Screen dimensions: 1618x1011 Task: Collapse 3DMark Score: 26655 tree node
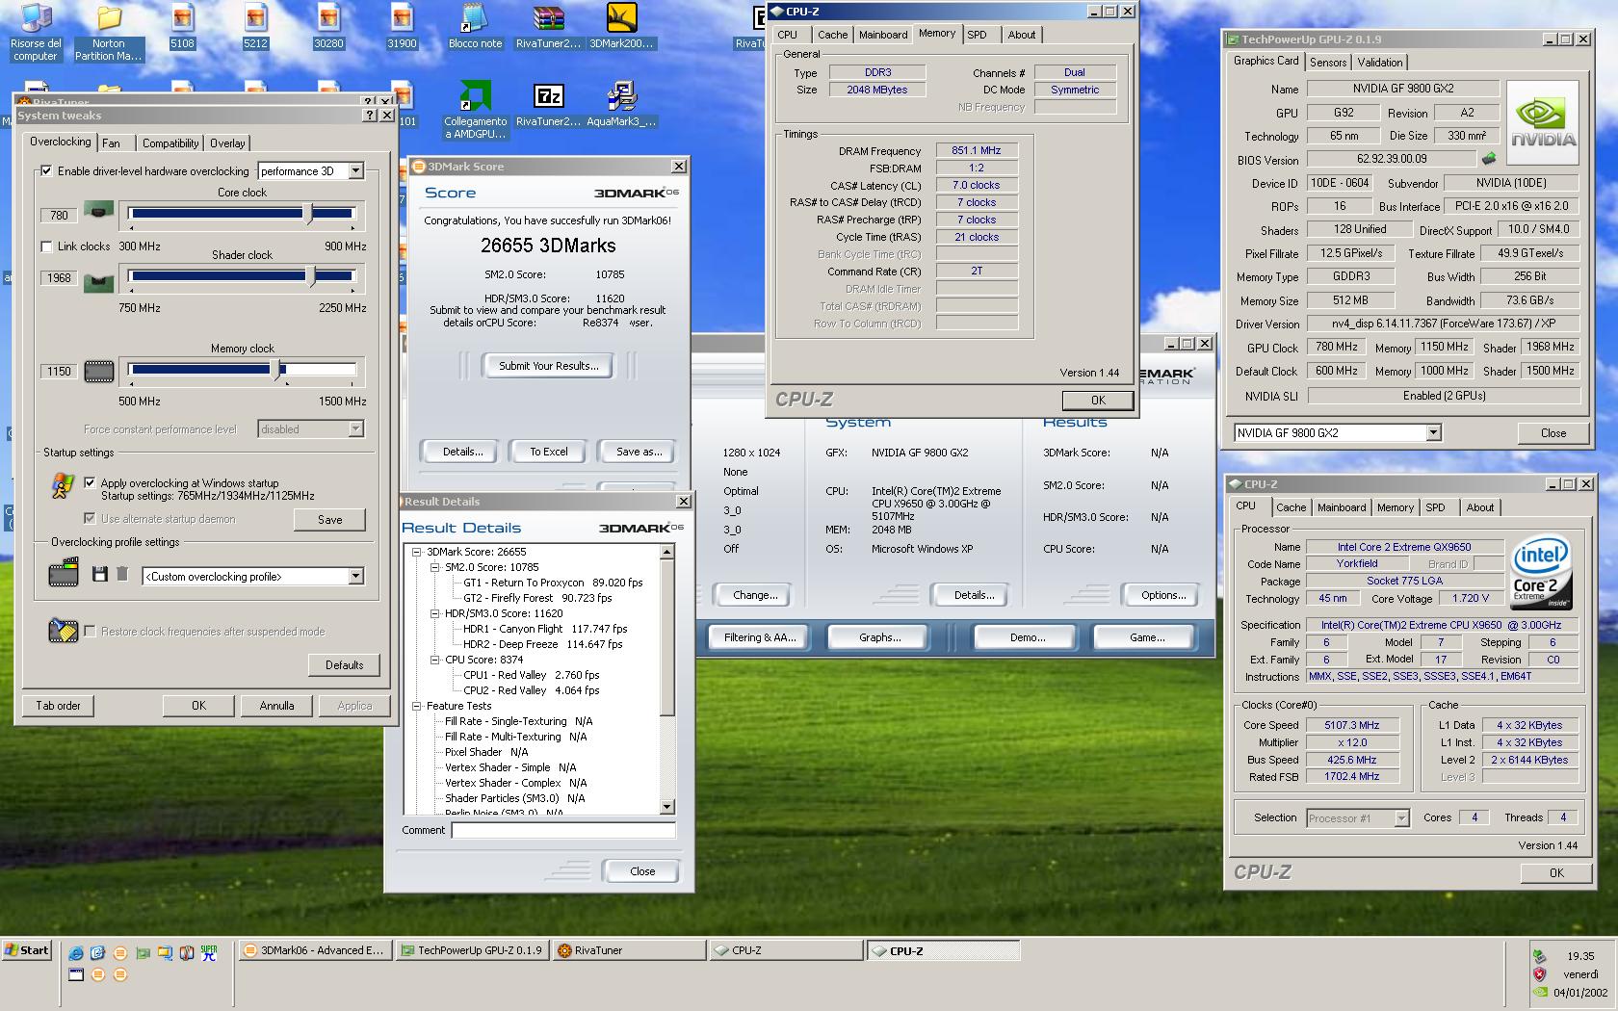coord(416,552)
